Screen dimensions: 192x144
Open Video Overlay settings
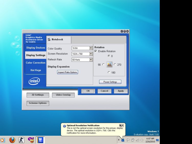coord(63,95)
